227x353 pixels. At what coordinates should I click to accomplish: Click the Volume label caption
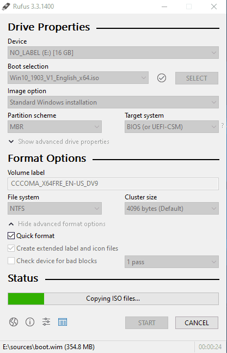click(26, 173)
